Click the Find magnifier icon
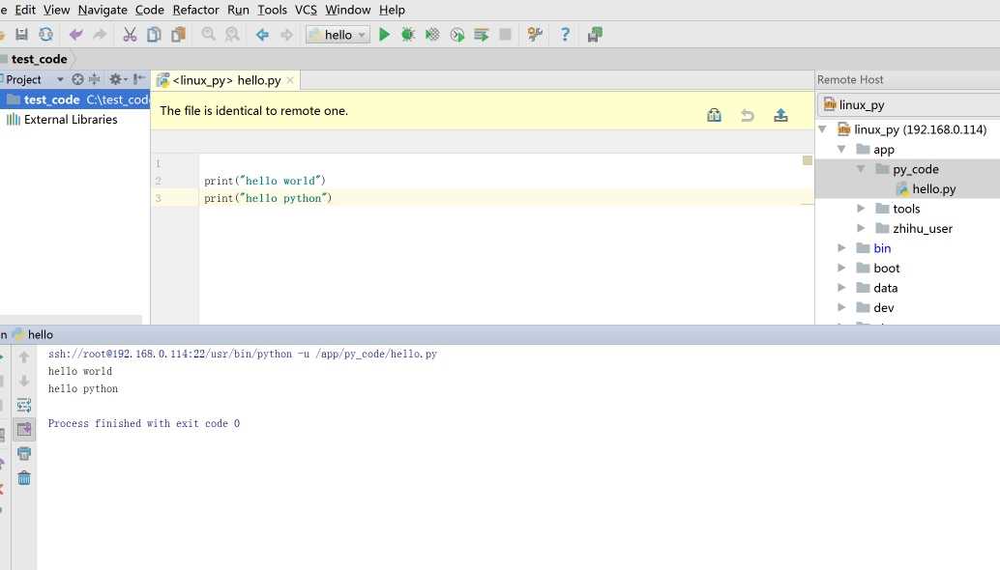This screenshot has height=570, width=1000. pyautogui.click(x=208, y=35)
